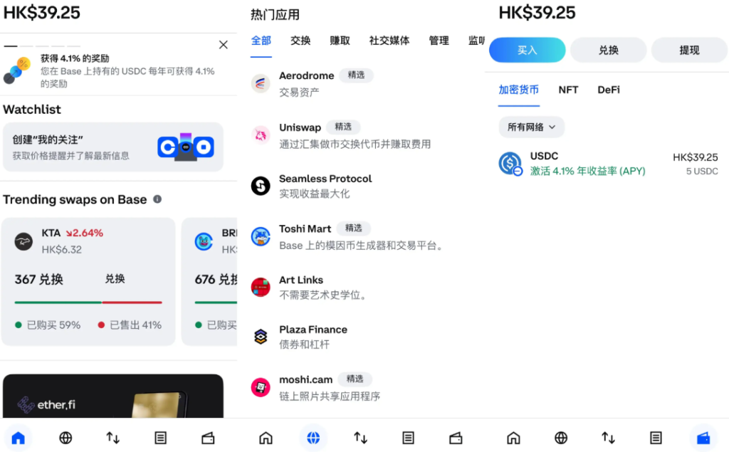Switch to the 交换 category tab
729x452 pixels.
tap(300, 41)
